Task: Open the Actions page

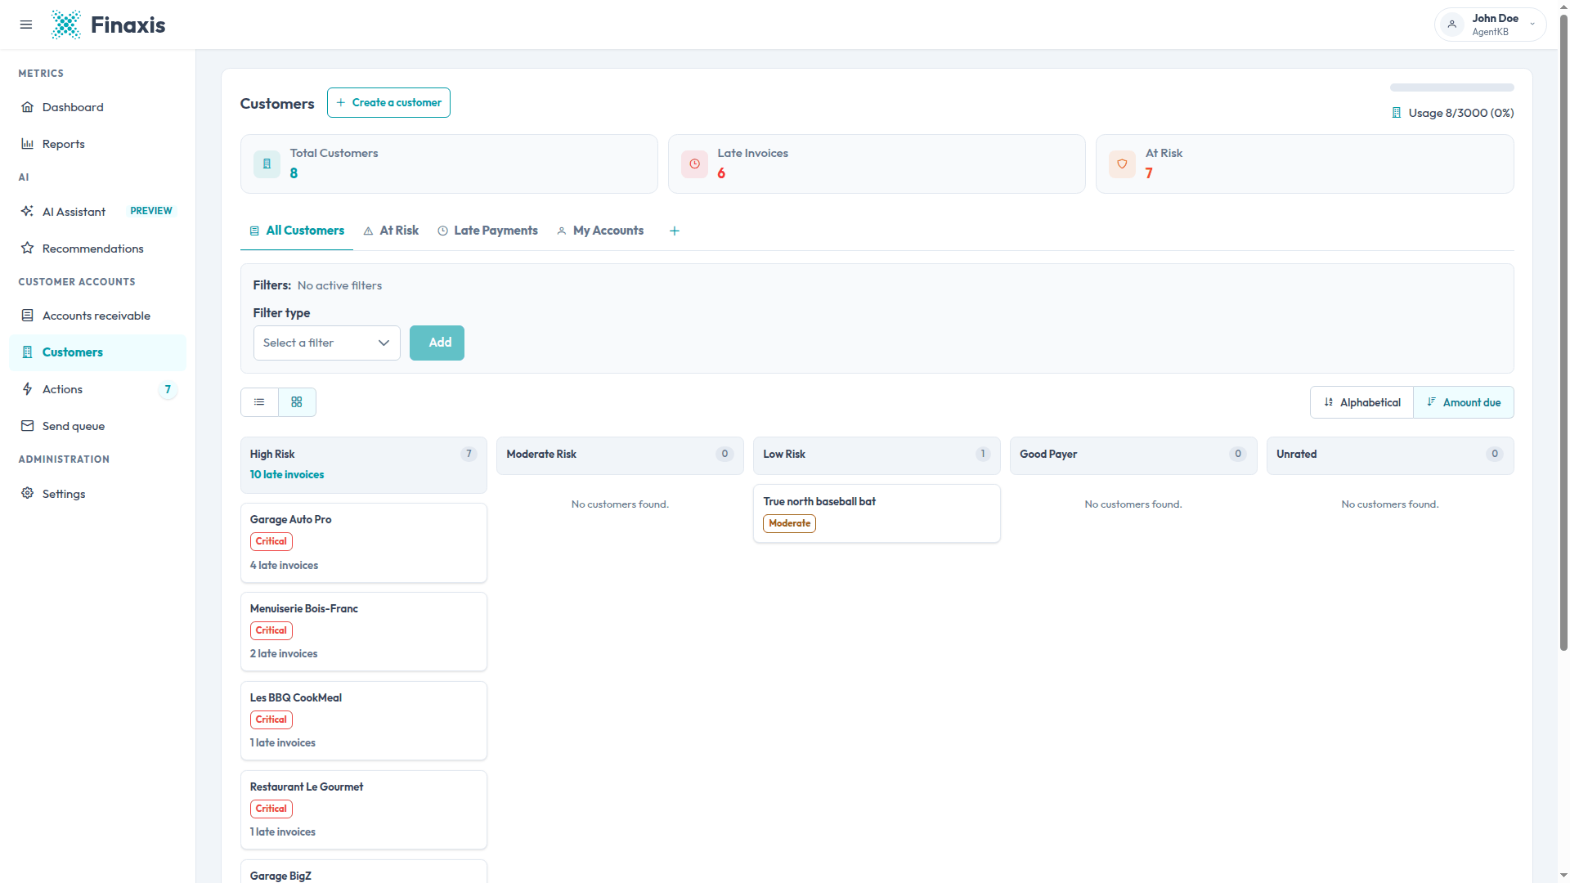Action: pos(97,389)
